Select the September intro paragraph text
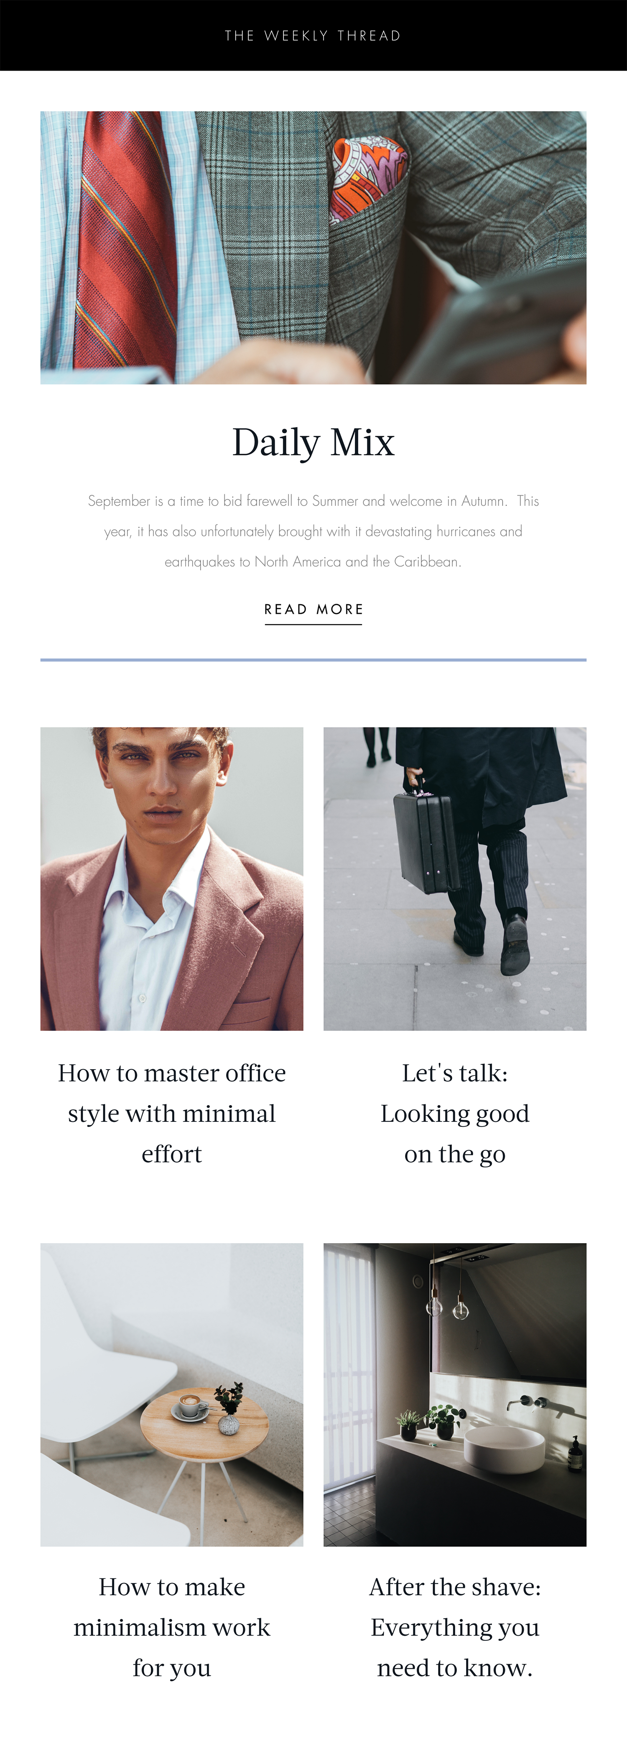This screenshot has width=627, height=1752. point(313,531)
